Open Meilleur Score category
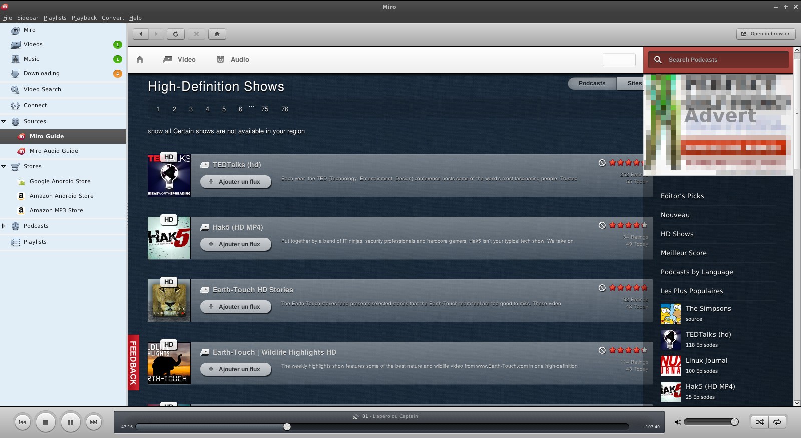The width and height of the screenshot is (801, 438). [684, 253]
